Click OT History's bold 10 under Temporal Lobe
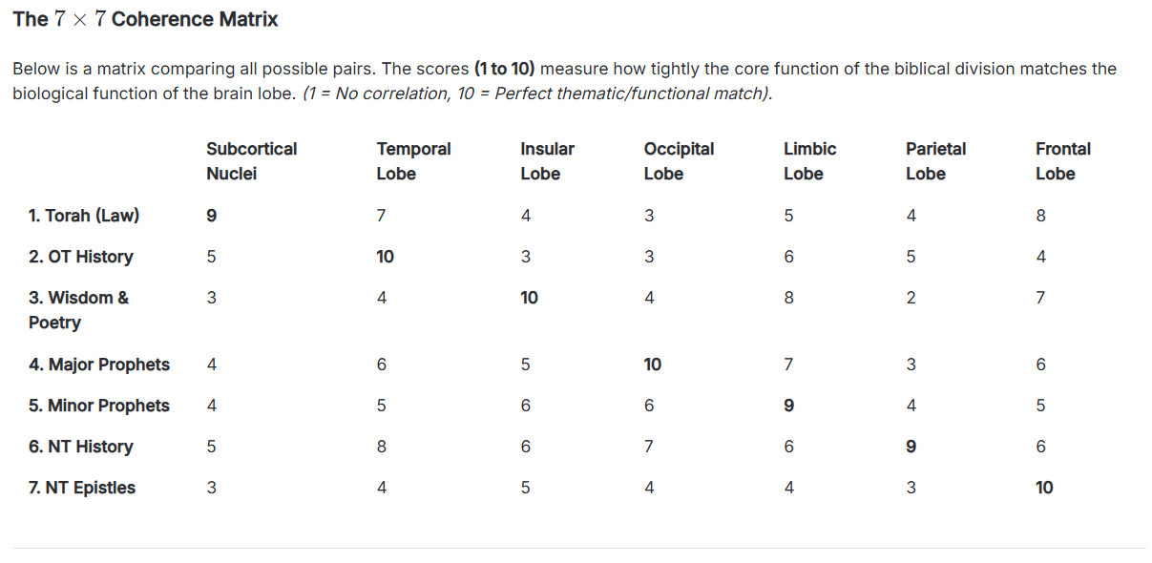The image size is (1152, 563). tap(386, 257)
